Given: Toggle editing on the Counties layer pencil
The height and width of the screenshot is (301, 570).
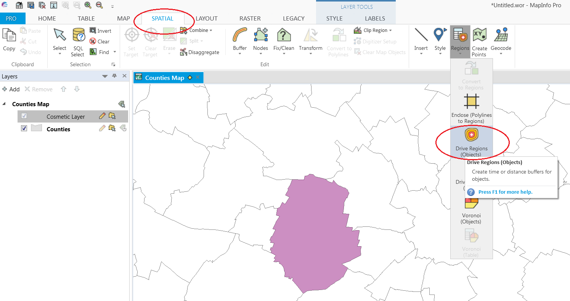Looking at the screenshot, I should point(101,129).
